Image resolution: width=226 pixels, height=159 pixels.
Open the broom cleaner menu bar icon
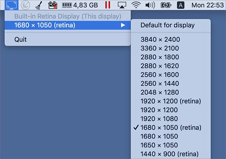click(39, 5)
